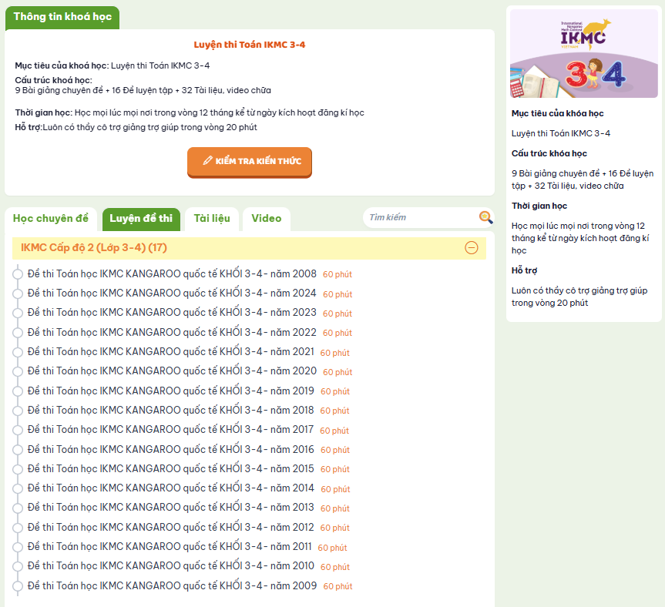Click the bullet circle next to năm 2009
Screen dimensions: 665x607
(x=18, y=585)
